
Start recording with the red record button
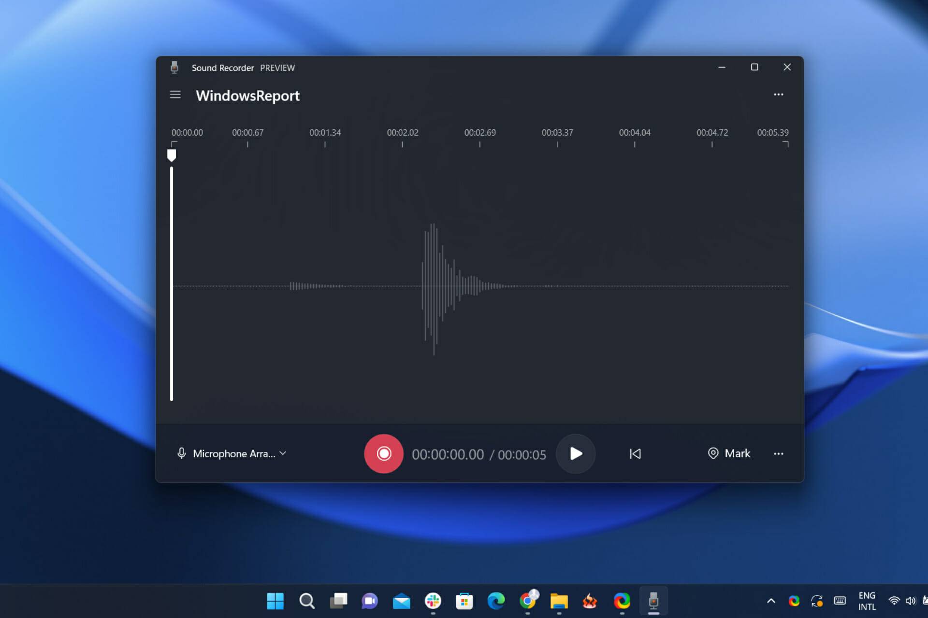383,453
